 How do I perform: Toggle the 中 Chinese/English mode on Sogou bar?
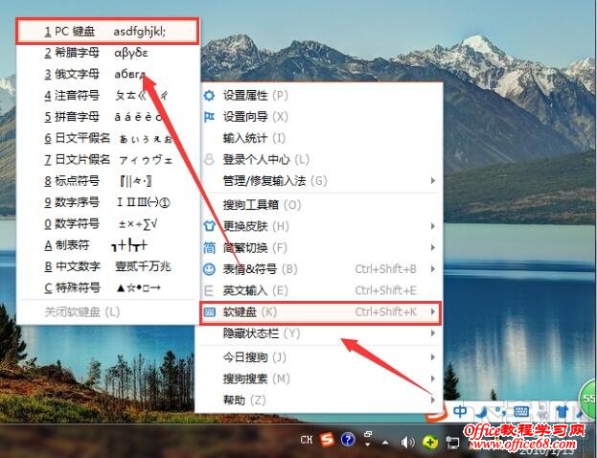tap(460, 411)
